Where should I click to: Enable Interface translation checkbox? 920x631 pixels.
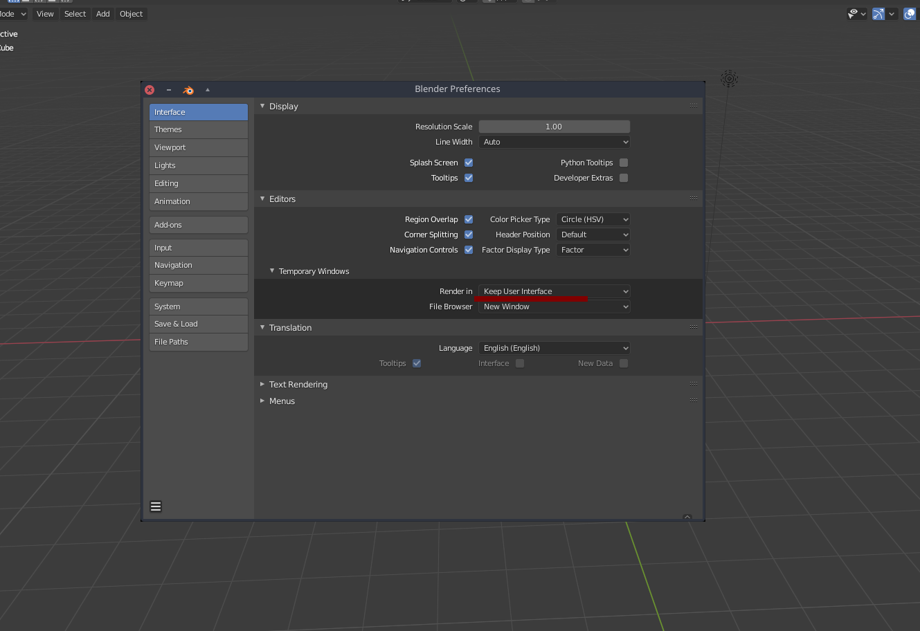520,363
